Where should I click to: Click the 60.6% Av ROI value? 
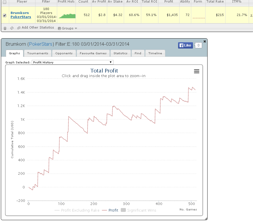(x=134, y=15)
